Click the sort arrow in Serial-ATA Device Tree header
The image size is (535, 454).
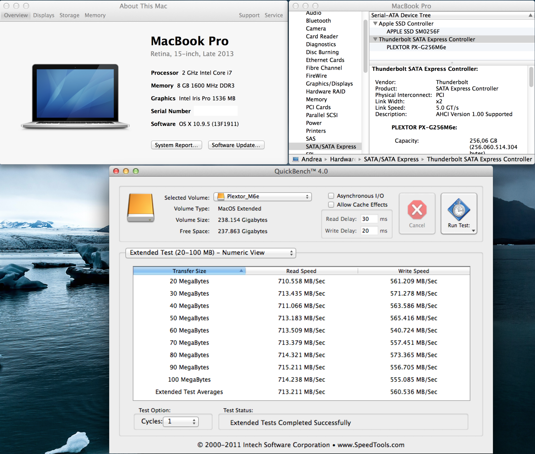pos(530,15)
